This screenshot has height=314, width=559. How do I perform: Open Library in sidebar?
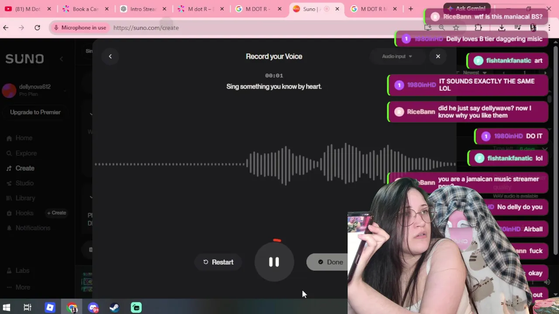point(25,198)
